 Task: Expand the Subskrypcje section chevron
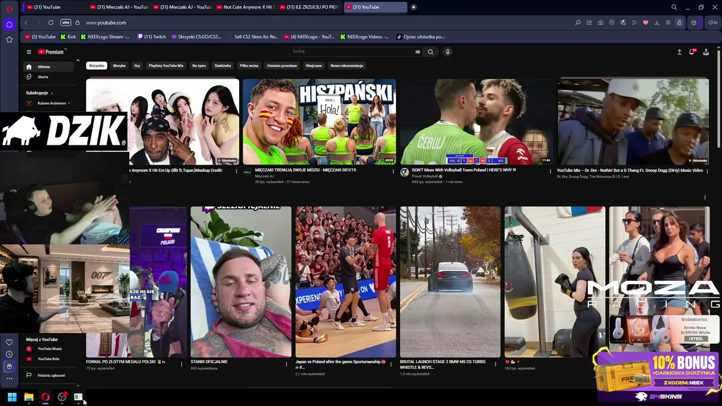52,93
